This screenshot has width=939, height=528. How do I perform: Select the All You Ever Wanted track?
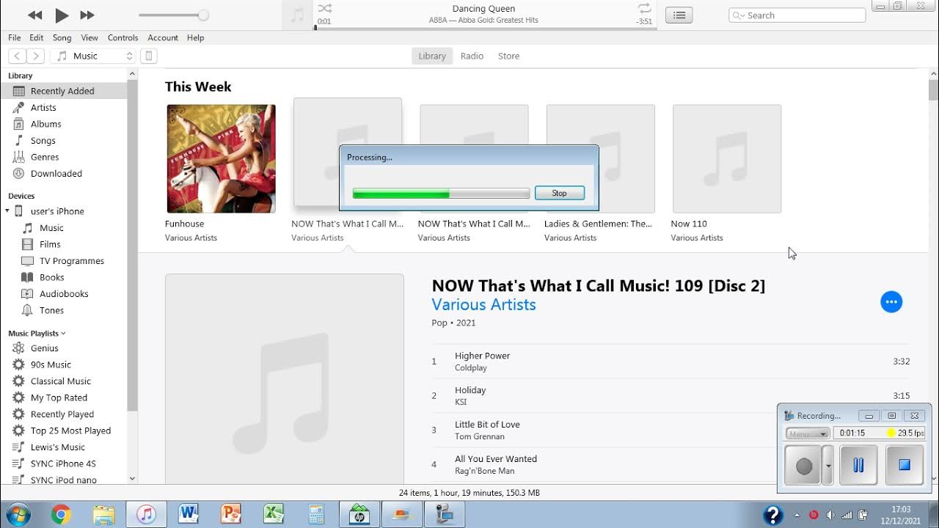click(671, 465)
